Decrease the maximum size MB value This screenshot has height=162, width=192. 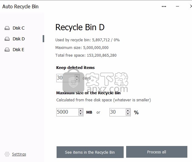[x=80, y=114]
